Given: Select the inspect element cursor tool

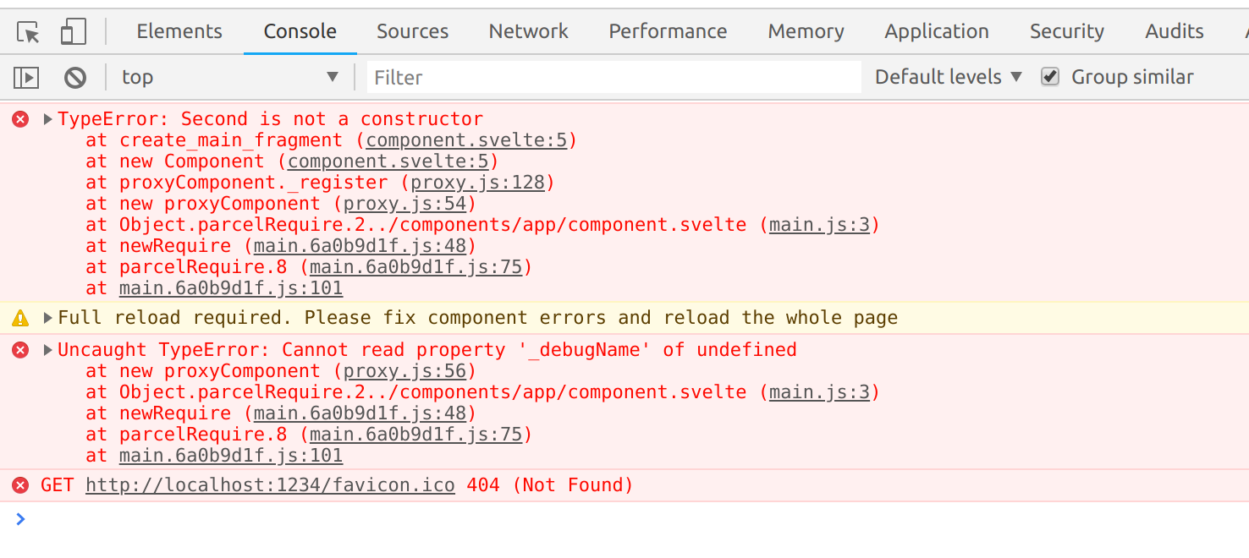Looking at the screenshot, I should 26,30.
